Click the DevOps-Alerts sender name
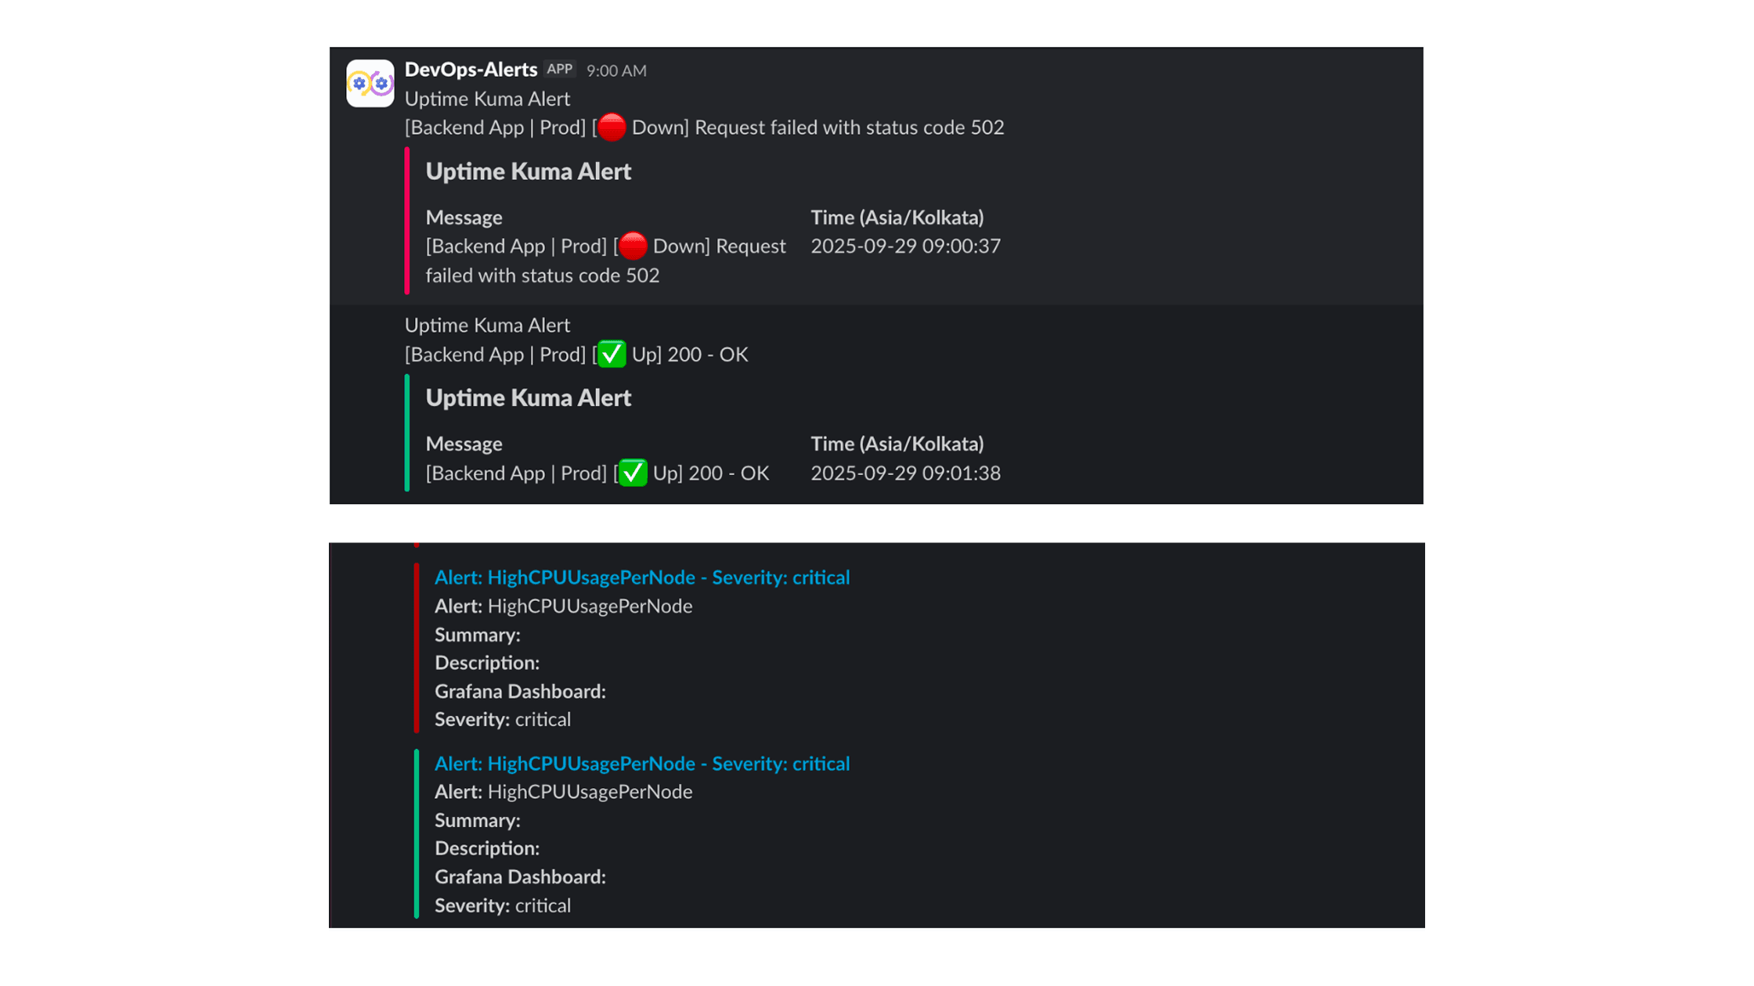Screen dimensions: 1754x986 click(x=471, y=69)
